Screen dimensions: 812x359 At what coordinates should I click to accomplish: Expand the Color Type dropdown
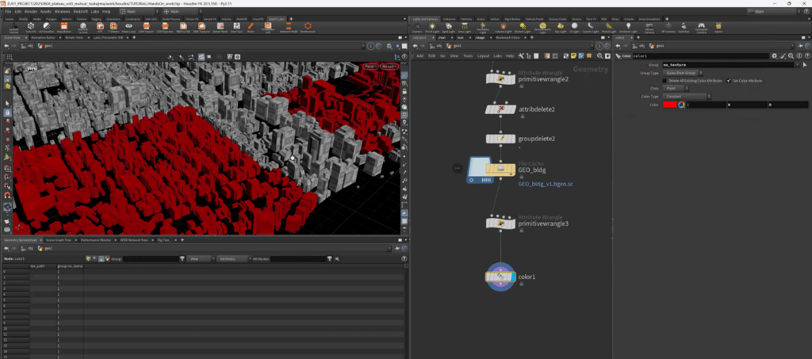point(686,97)
